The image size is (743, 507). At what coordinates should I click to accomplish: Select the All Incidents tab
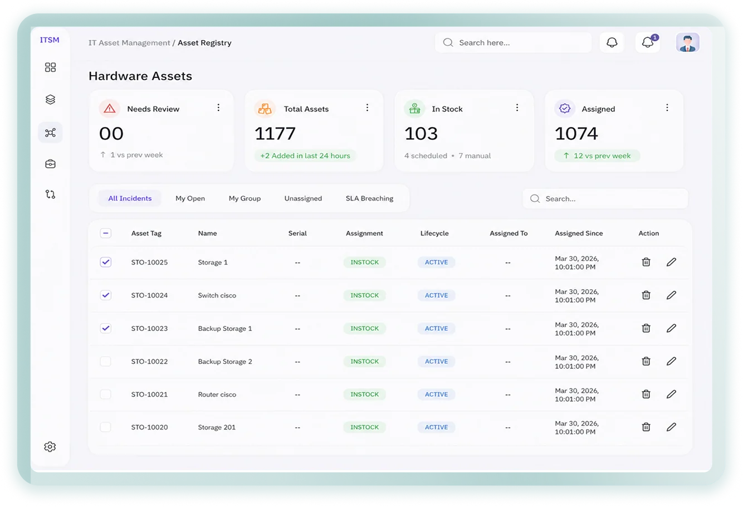(130, 198)
